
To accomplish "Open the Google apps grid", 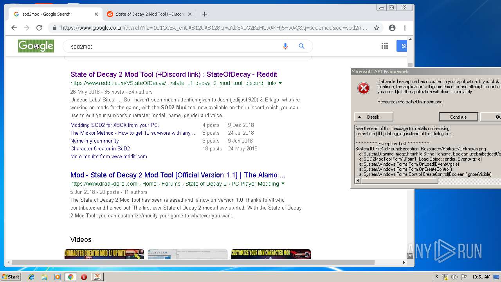I will [x=385, y=46].
